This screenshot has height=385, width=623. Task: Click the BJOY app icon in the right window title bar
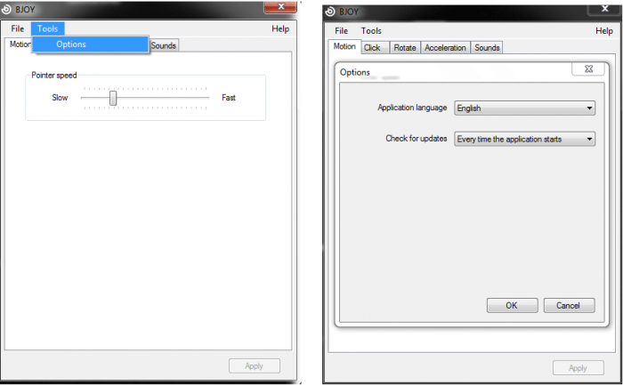pos(331,12)
